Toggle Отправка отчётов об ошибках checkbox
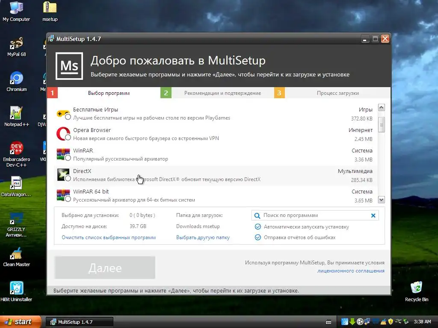This screenshot has height=328, width=438. coord(258,237)
